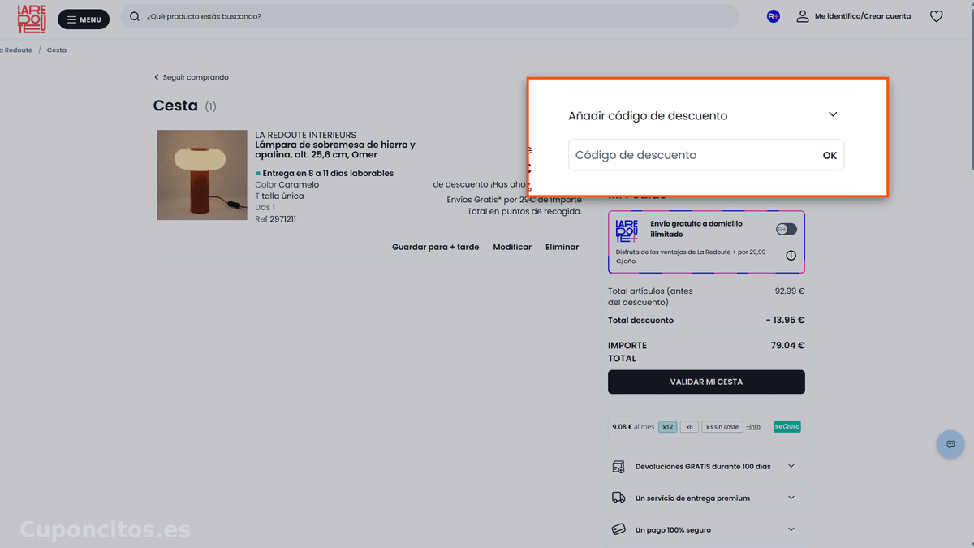The image size is (974, 548).
Task: Click the secure payment card icon
Action: [618, 529]
